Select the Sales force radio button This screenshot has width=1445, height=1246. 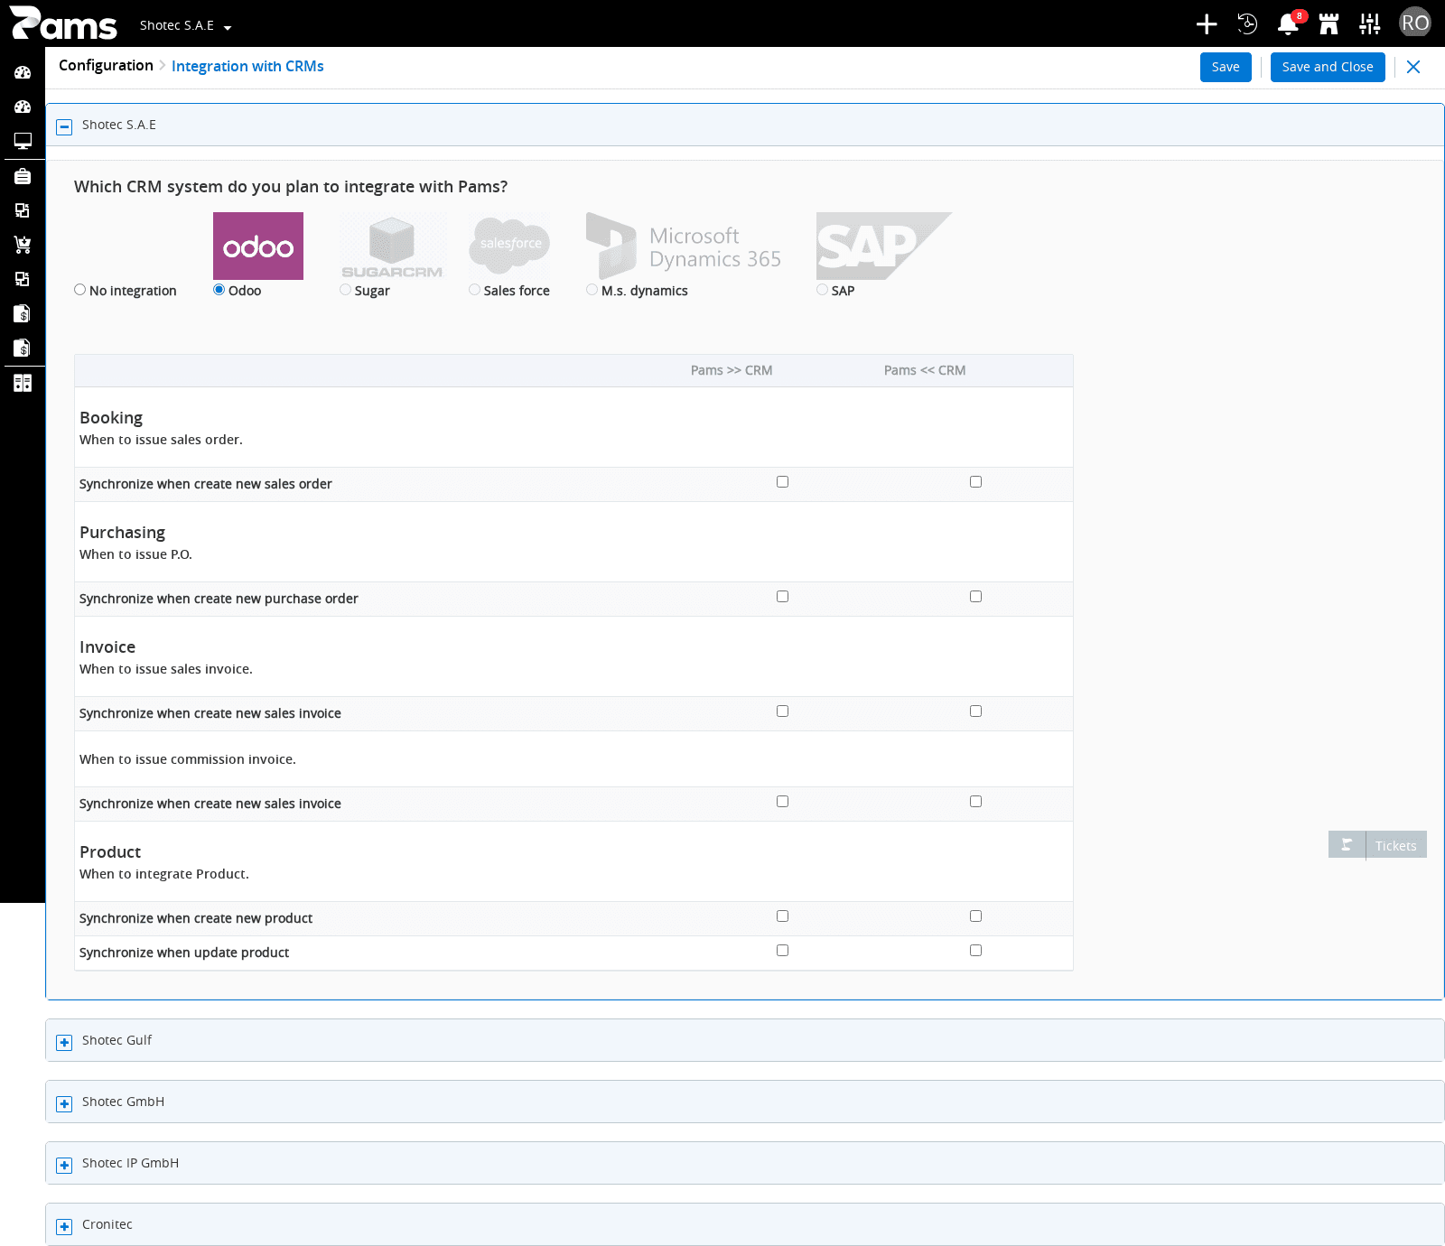tap(475, 290)
